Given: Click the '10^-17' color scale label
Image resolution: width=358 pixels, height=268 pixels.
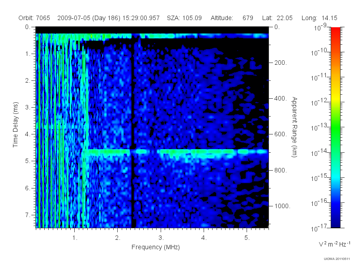Looking at the screenshot, I should (319, 228).
